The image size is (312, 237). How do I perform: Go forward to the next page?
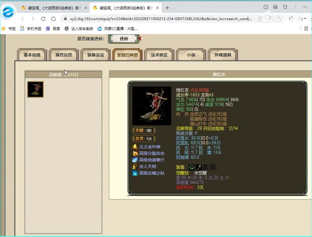click(33, 19)
